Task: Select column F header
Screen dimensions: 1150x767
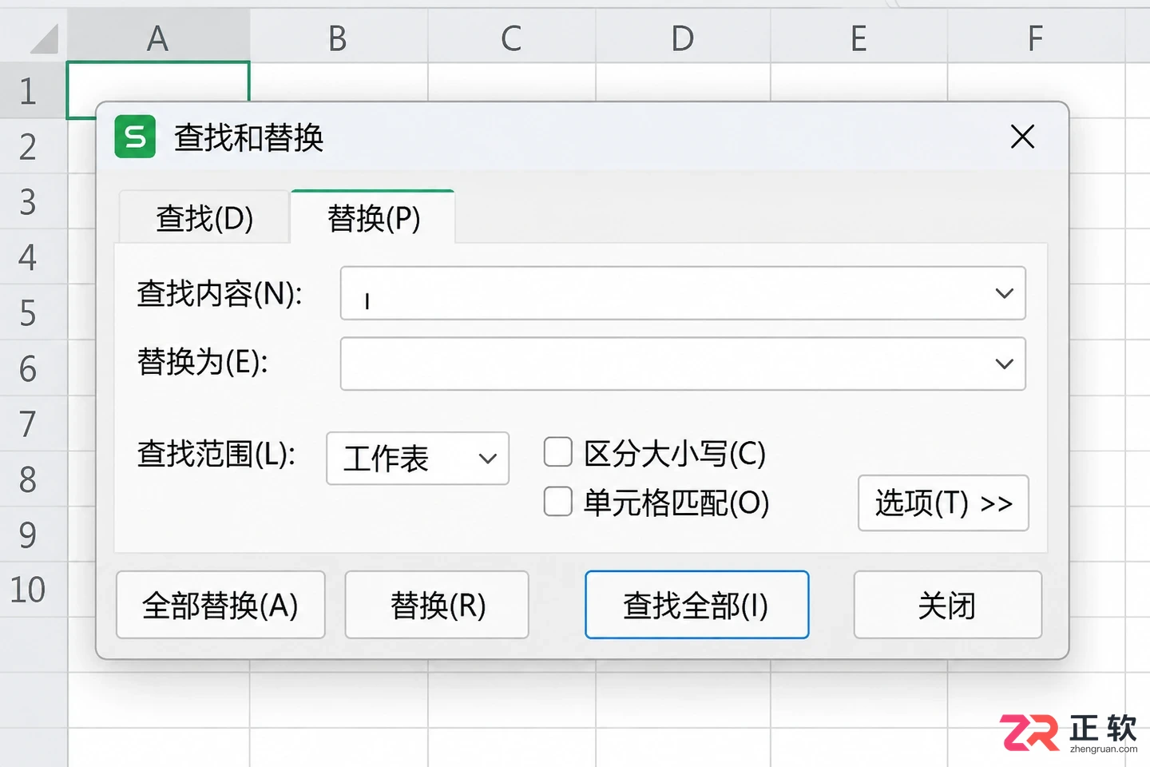Action: (x=1036, y=38)
